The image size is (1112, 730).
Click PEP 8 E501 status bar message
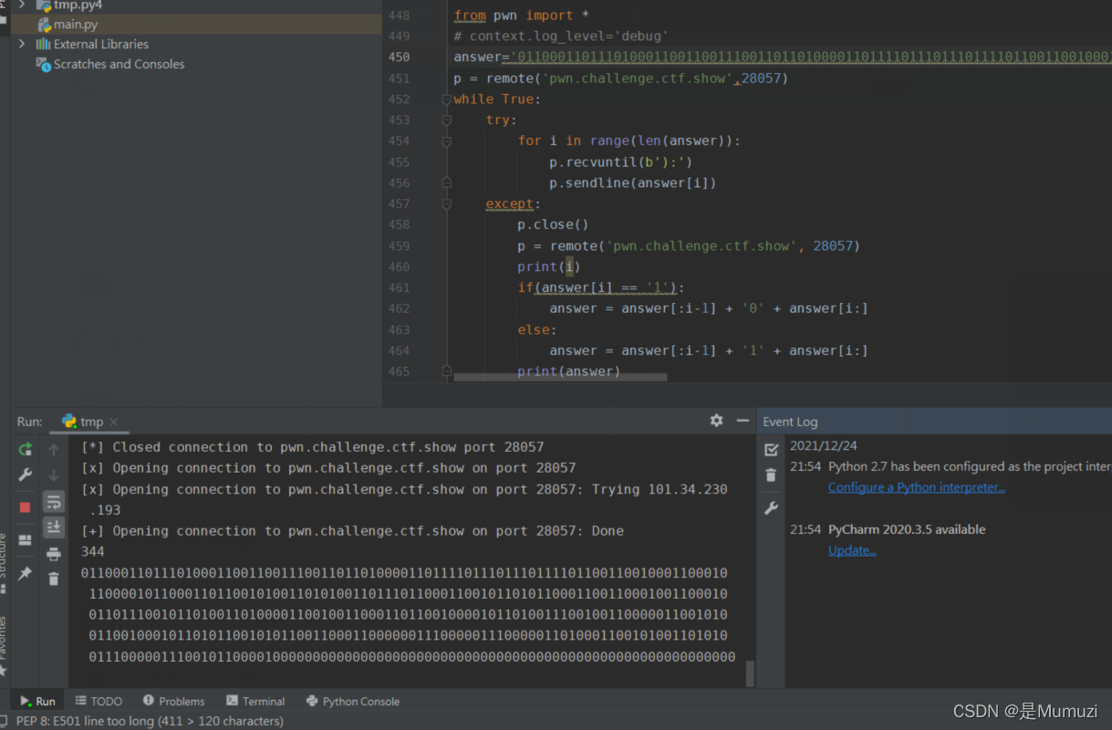tap(150, 721)
